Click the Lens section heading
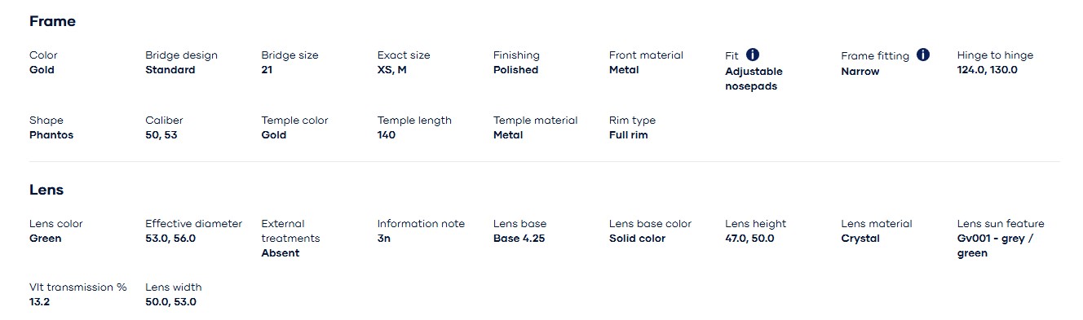Image resolution: width=1083 pixels, height=320 pixels. click(46, 190)
